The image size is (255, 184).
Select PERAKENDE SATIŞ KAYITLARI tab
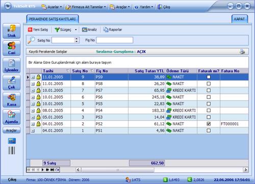pyautogui.click(x=53, y=19)
